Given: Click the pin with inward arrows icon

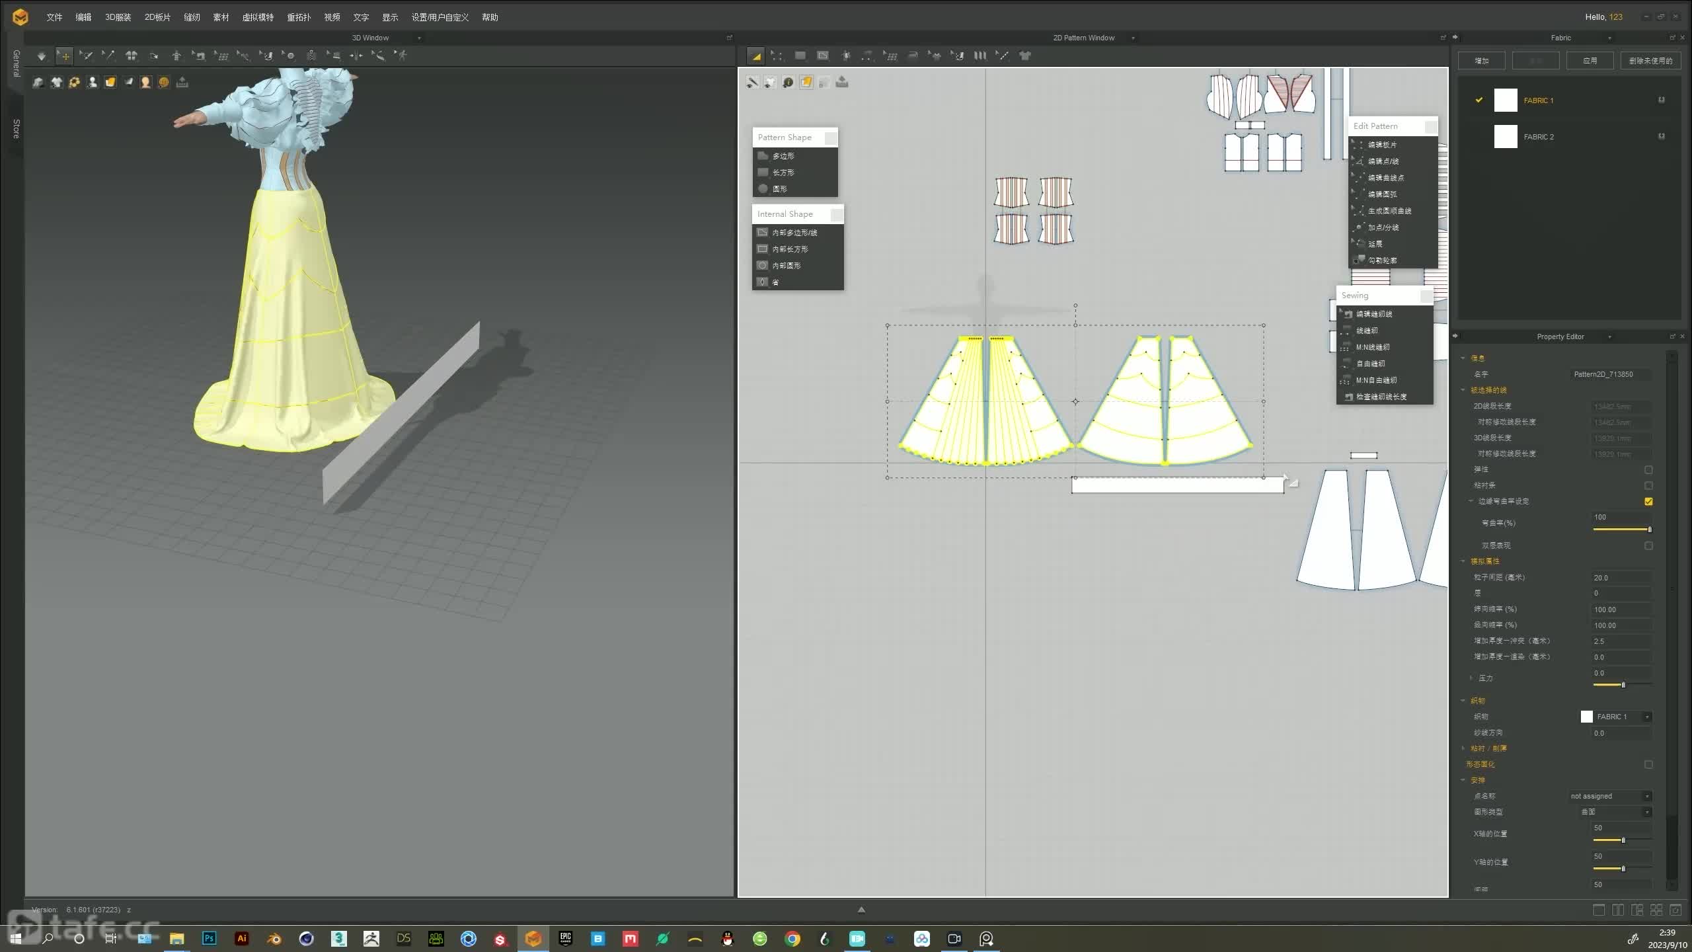Looking at the screenshot, I should coord(356,56).
